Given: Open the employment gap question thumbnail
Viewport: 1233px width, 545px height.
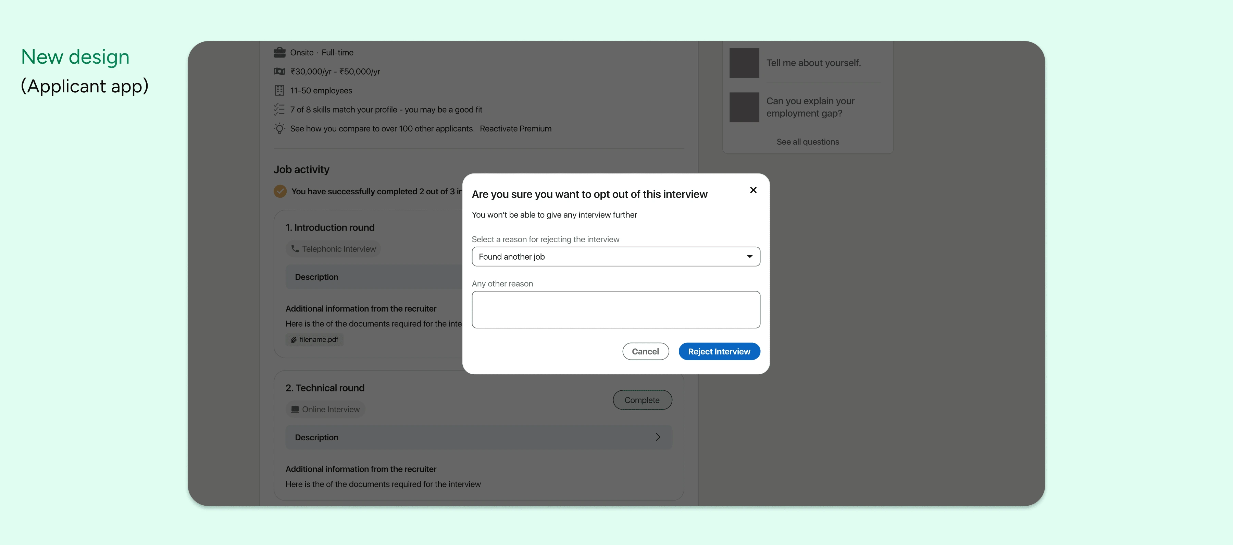Looking at the screenshot, I should [x=744, y=107].
